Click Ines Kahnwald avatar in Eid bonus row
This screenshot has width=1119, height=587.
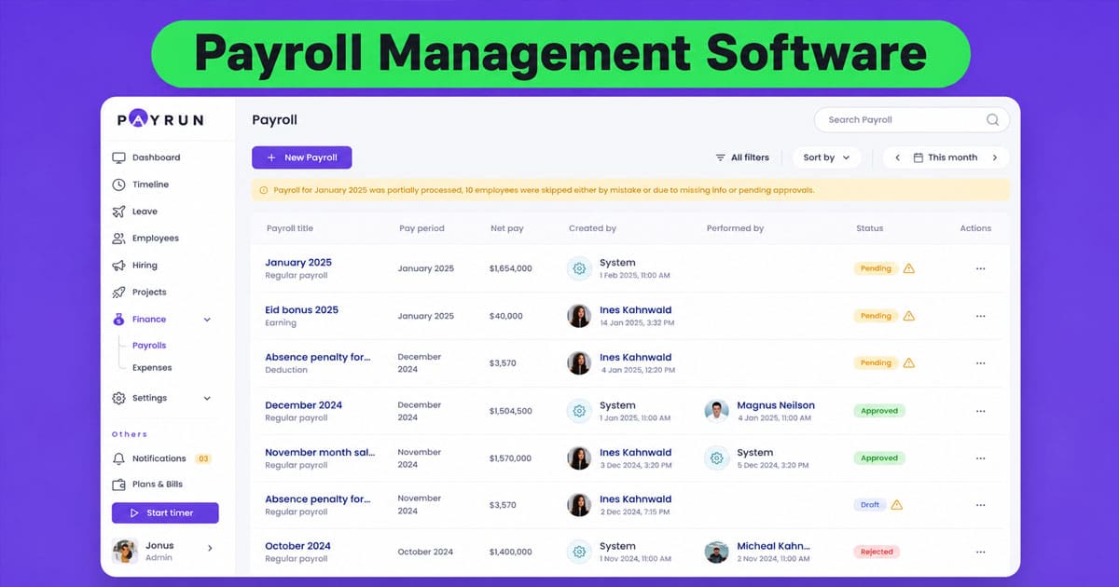[x=579, y=316]
